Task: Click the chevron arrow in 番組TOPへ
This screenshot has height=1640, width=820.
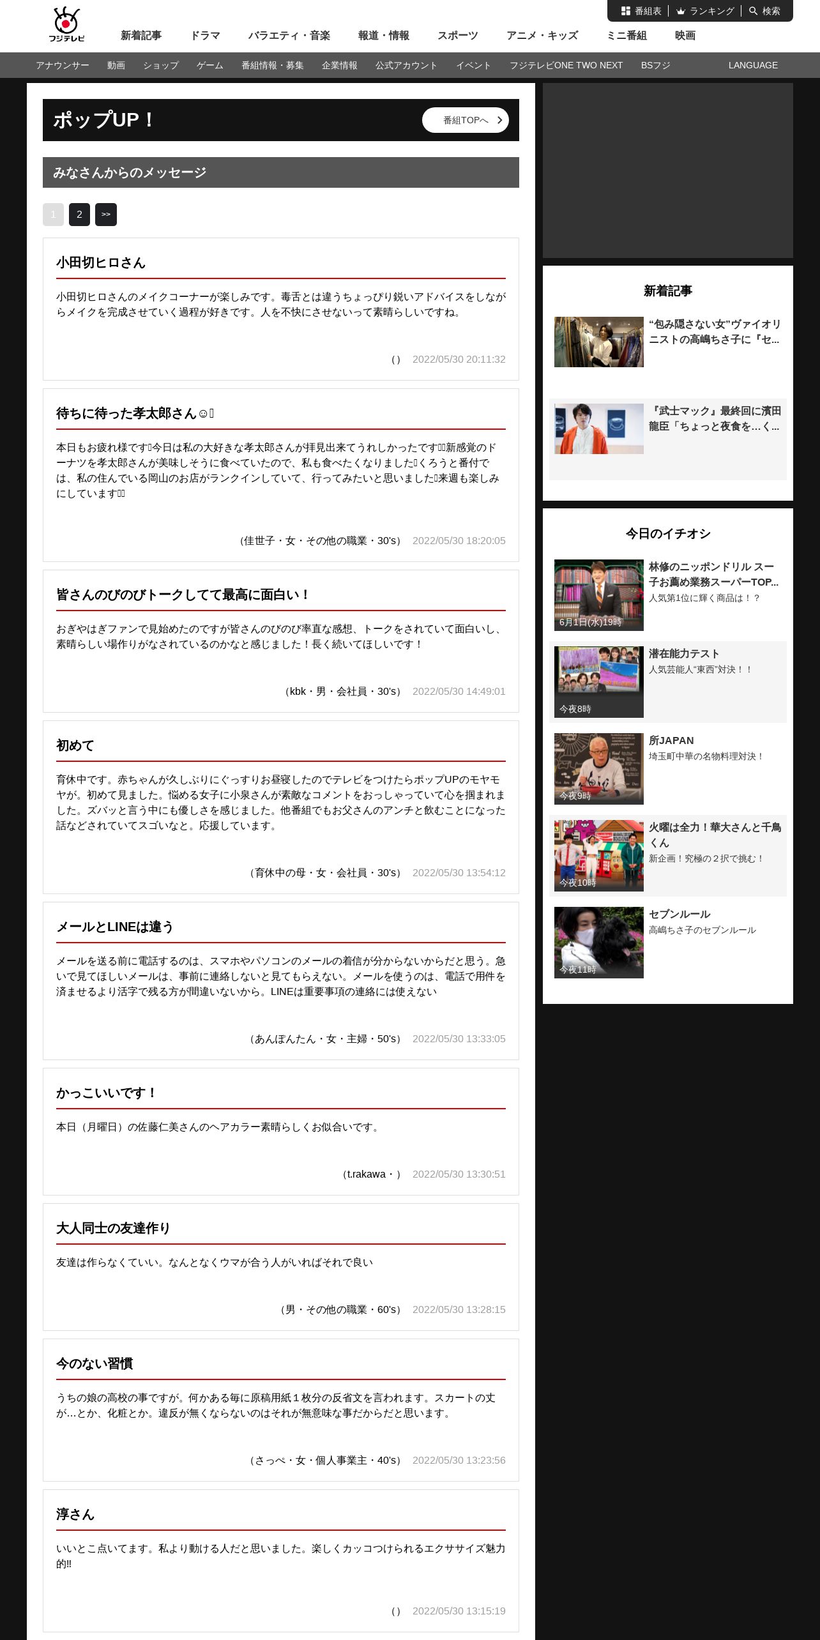Action: point(499,120)
